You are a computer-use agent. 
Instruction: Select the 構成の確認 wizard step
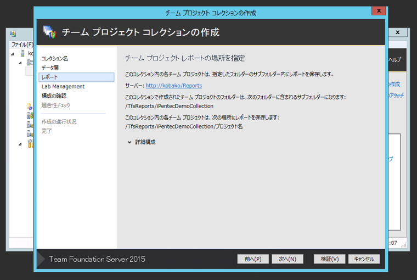click(54, 96)
